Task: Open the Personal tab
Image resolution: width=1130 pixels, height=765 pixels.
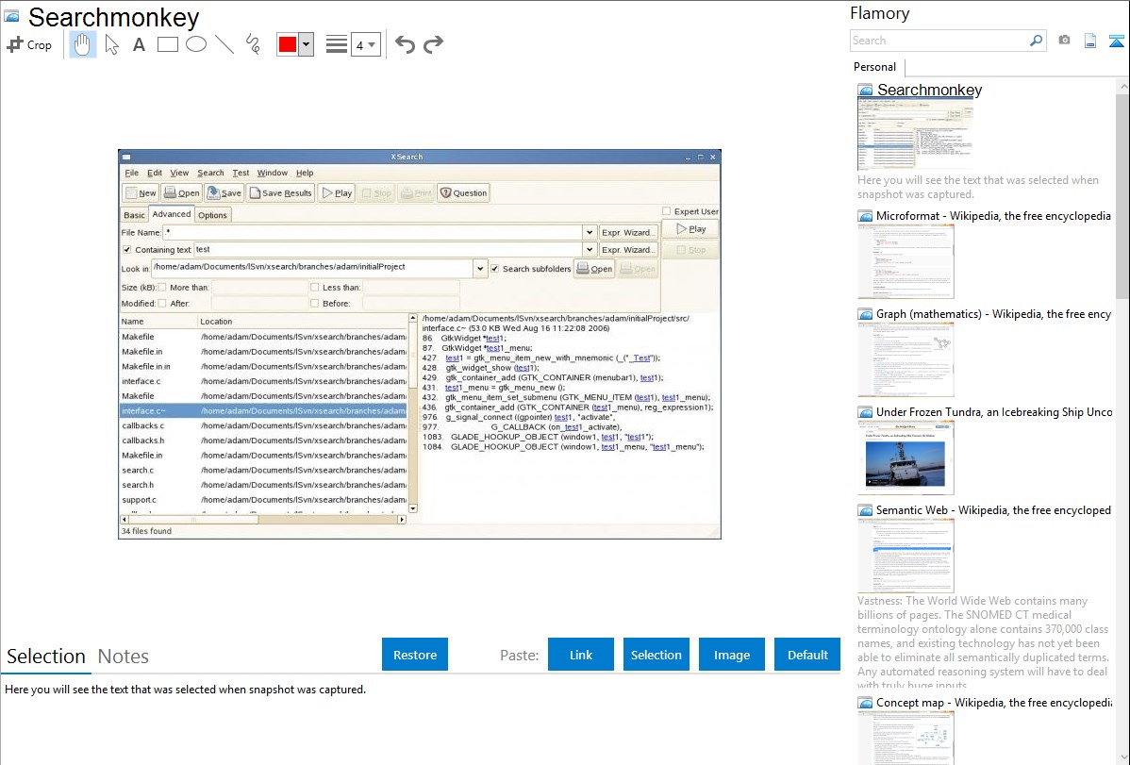Action: 875,67
